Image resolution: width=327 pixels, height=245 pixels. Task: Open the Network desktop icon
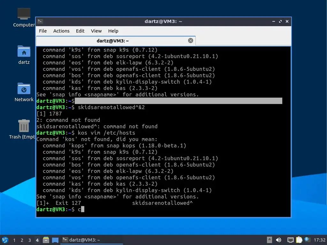click(24, 92)
